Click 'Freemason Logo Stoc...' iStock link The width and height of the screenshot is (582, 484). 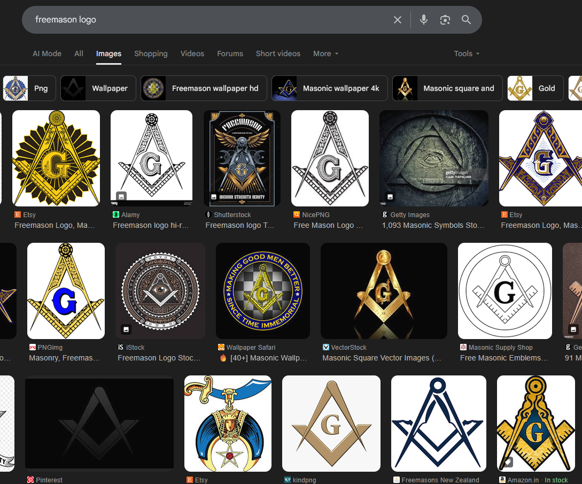(x=159, y=358)
